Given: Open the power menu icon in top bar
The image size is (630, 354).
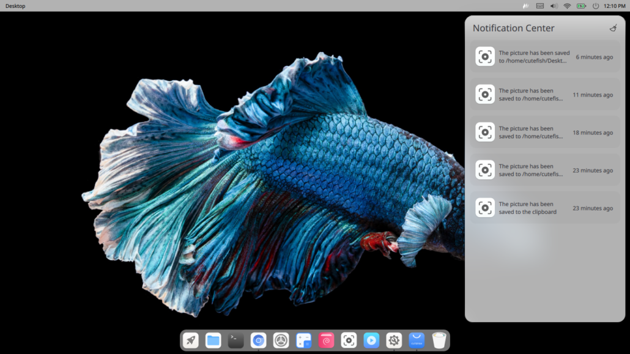Looking at the screenshot, I should coord(596,6).
